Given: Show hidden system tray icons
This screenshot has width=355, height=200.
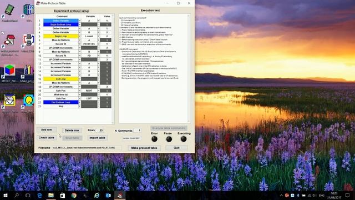Looking at the screenshot, I should 281,195.
